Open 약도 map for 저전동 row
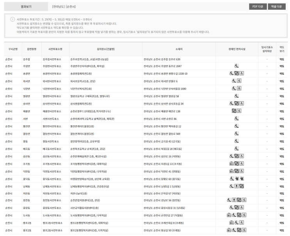The height and width of the screenshot is (236, 290). 282,194
